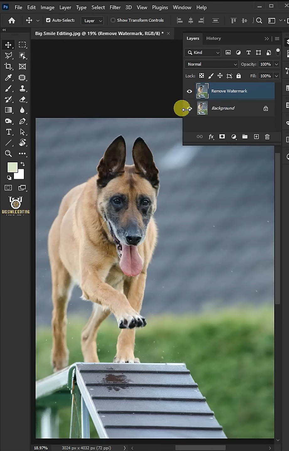Select the Rectangular Marquee tool
Image resolution: width=289 pixels, height=451 pixels.
[x=22, y=45]
